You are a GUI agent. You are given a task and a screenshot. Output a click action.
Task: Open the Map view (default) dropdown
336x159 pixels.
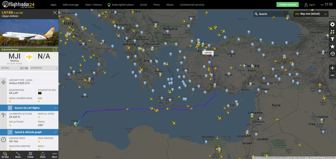(x=311, y=14)
